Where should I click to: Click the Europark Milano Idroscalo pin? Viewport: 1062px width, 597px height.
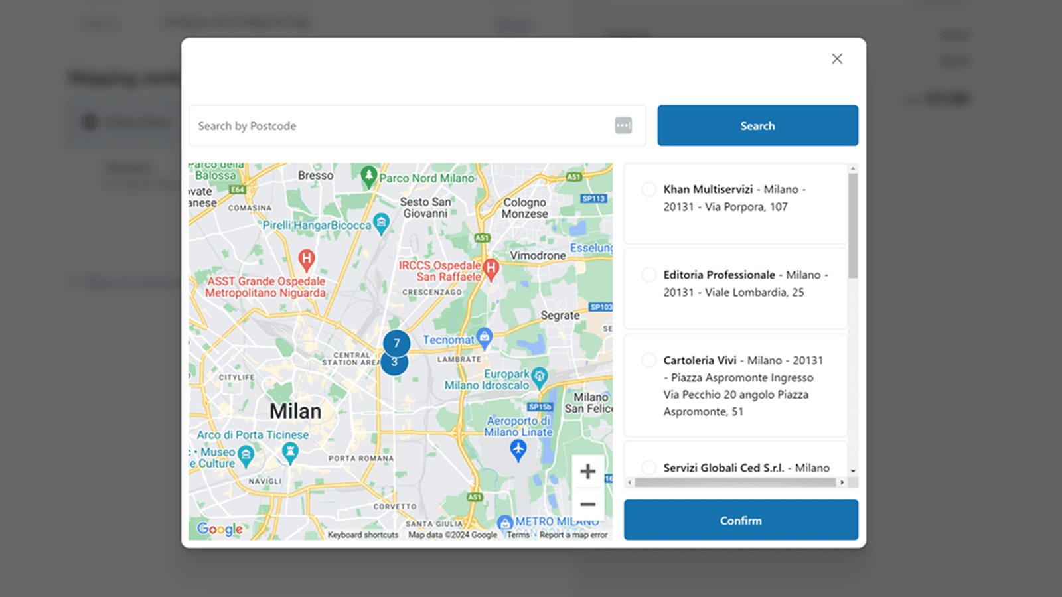click(x=540, y=376)
